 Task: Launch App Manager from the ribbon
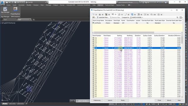(x=5, y=10)
